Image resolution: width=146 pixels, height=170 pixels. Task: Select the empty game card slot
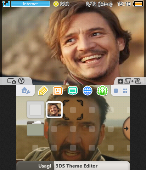(x=35, y=110)
